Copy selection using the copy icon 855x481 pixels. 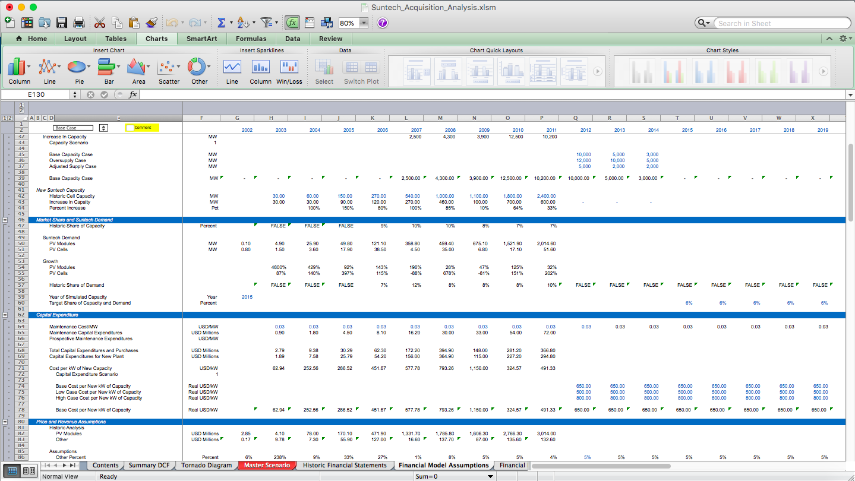[116, 23]
